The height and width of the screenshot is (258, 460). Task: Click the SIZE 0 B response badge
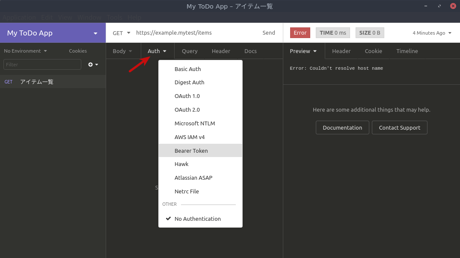[x=370, y=33]
